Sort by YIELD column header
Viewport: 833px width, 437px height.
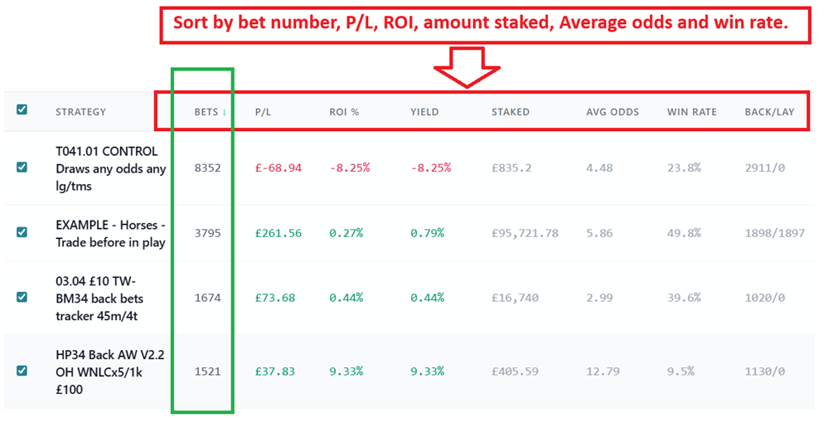point(424,112)
